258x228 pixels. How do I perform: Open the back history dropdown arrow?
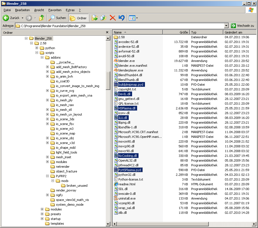(x=23, y=18)
